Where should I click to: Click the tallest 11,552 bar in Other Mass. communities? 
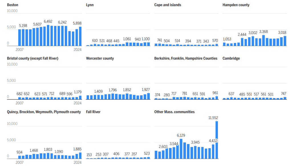pyautogui.click(x=217, y=139)
